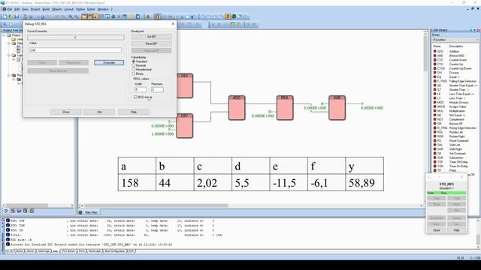
Task: Open the File menu
Action: (10, 10)
